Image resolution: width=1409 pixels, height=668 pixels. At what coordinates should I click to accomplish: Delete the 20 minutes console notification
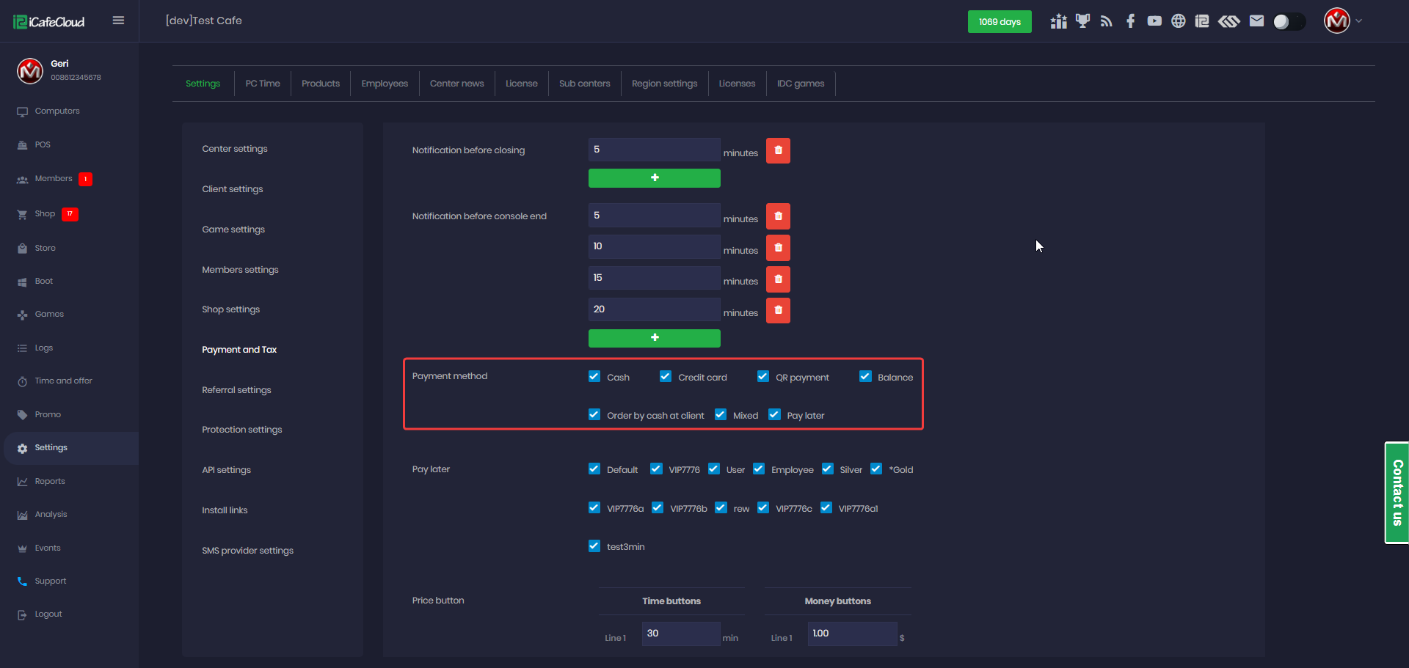pyautogui.click(x=778, y=311)
